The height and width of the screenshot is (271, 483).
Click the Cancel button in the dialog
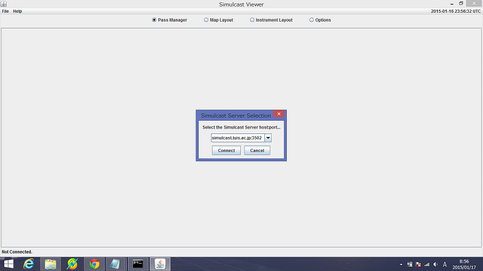pos(257,151)
